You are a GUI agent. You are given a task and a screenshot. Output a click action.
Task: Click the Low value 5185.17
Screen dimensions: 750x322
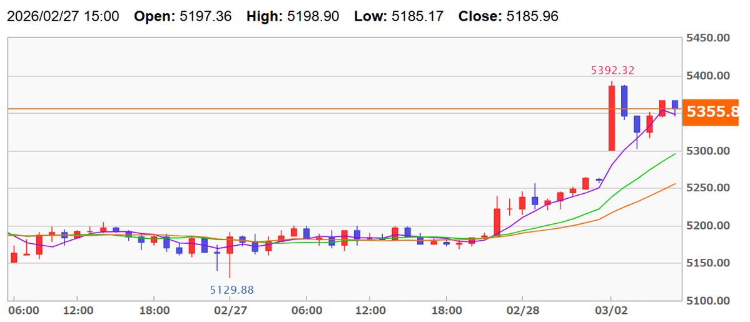(417, 16)
